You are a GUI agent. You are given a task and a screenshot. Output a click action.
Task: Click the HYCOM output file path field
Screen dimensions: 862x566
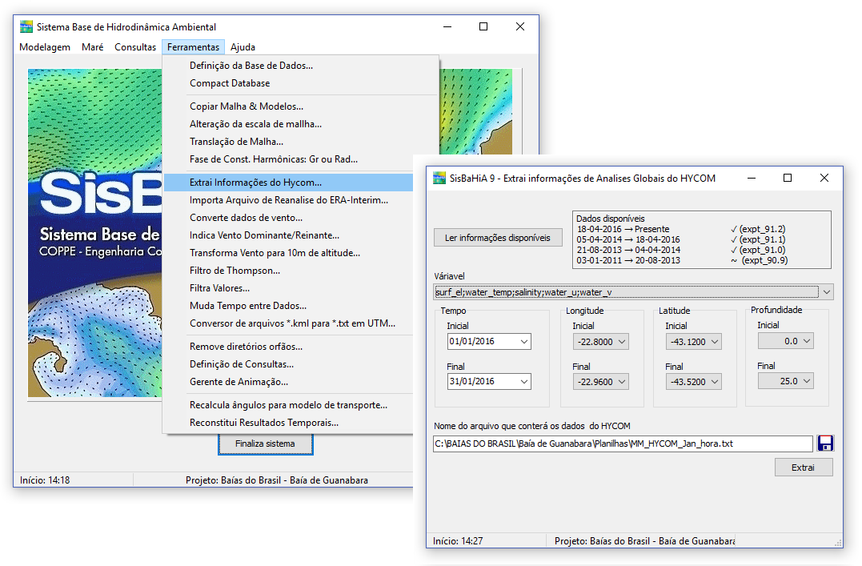(x=623, y=444)
